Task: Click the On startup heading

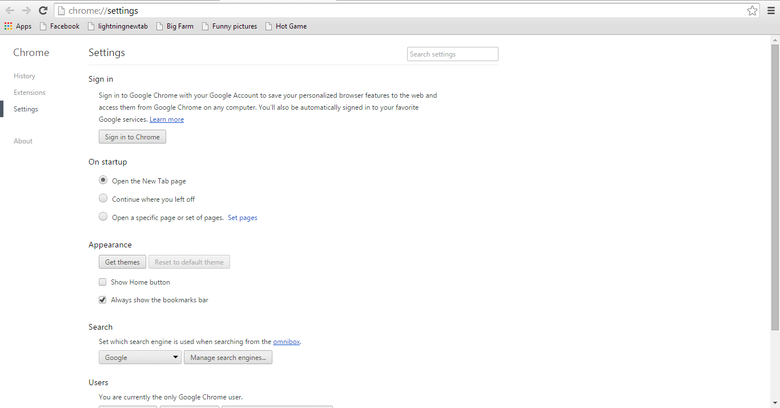Action: point(108,162)
